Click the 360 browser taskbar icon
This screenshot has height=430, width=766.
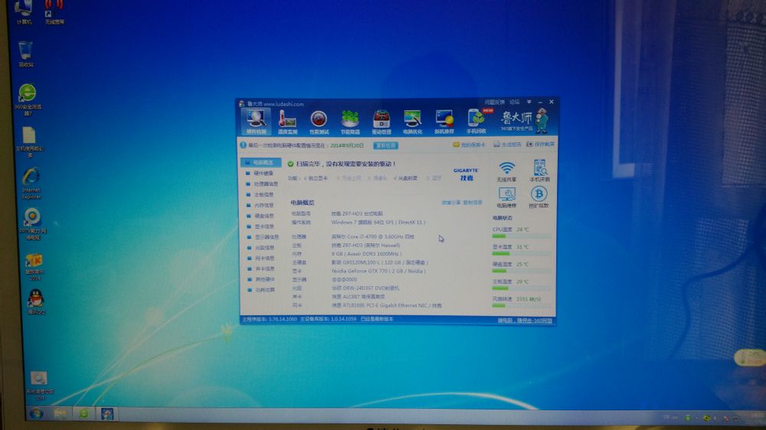point(84,414)
